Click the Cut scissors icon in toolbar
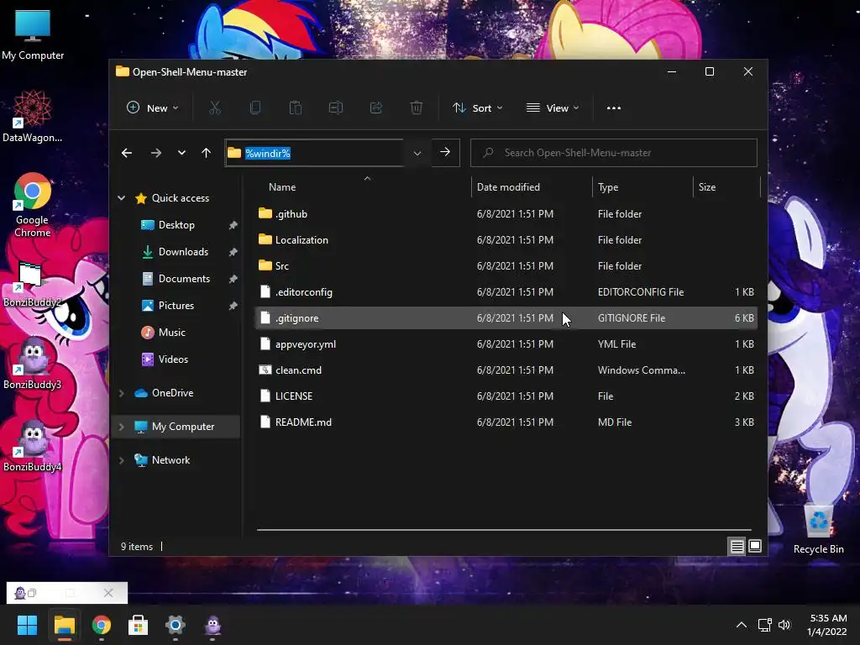The width and height of the screenshot is (860, 645). point(214,108)
